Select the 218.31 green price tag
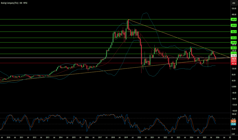This screenshot has height=140, width=238. coord(234,53)
